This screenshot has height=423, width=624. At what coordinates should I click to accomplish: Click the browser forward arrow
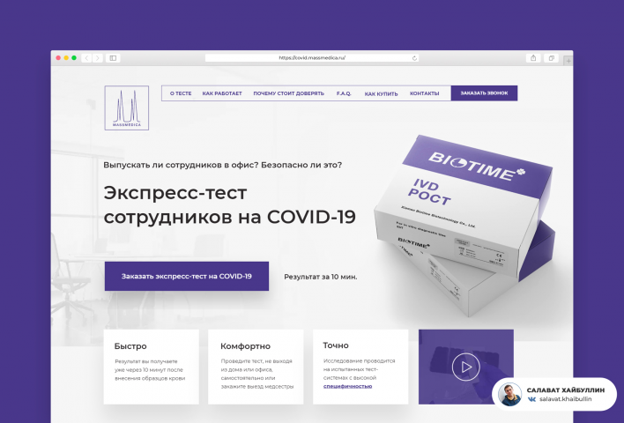98,58
